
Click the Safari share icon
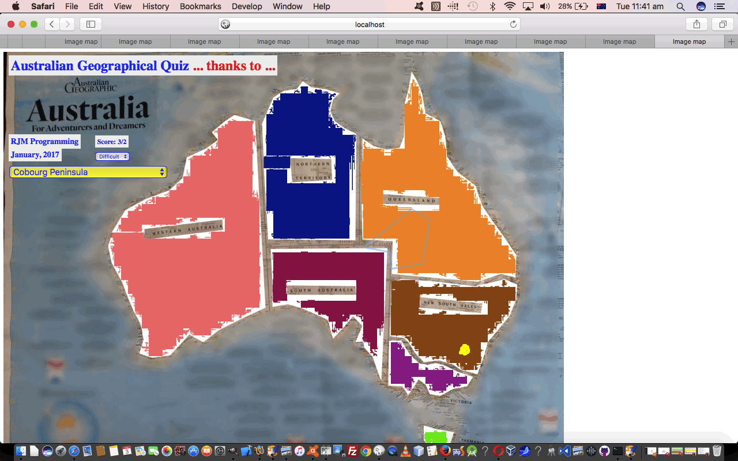(x=696, y=24)
